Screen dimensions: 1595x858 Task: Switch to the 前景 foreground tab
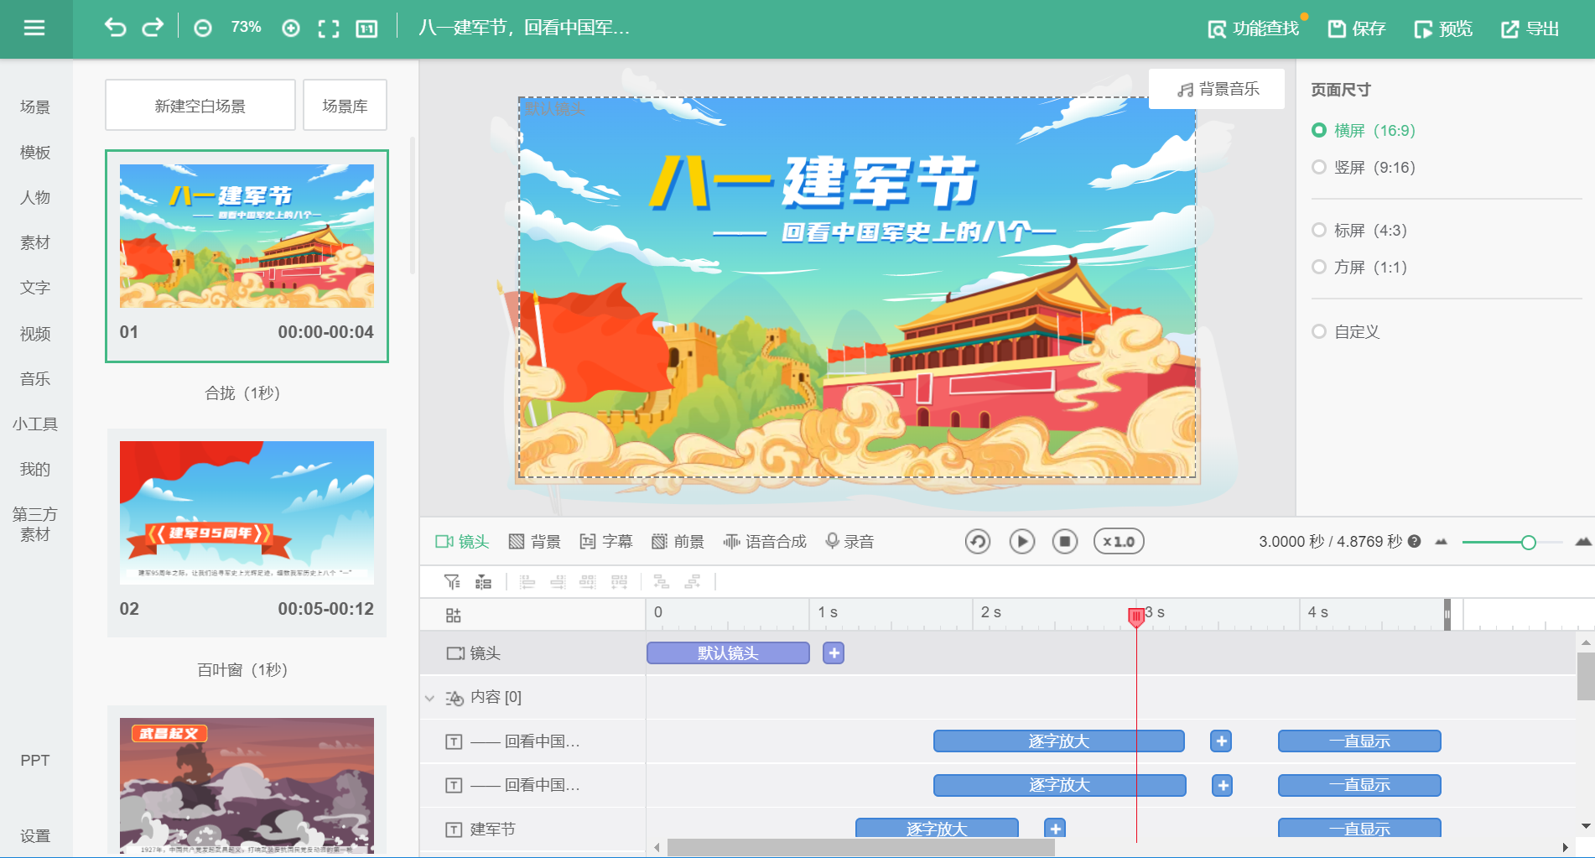click(678, 542)
